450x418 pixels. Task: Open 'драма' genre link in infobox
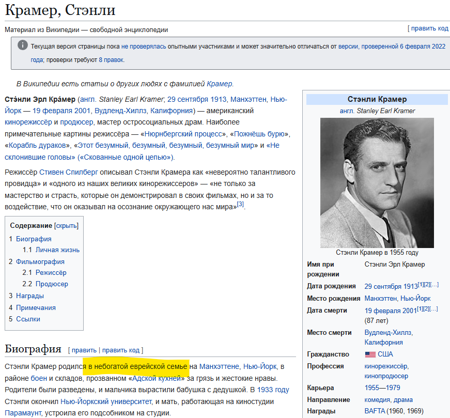403,400
